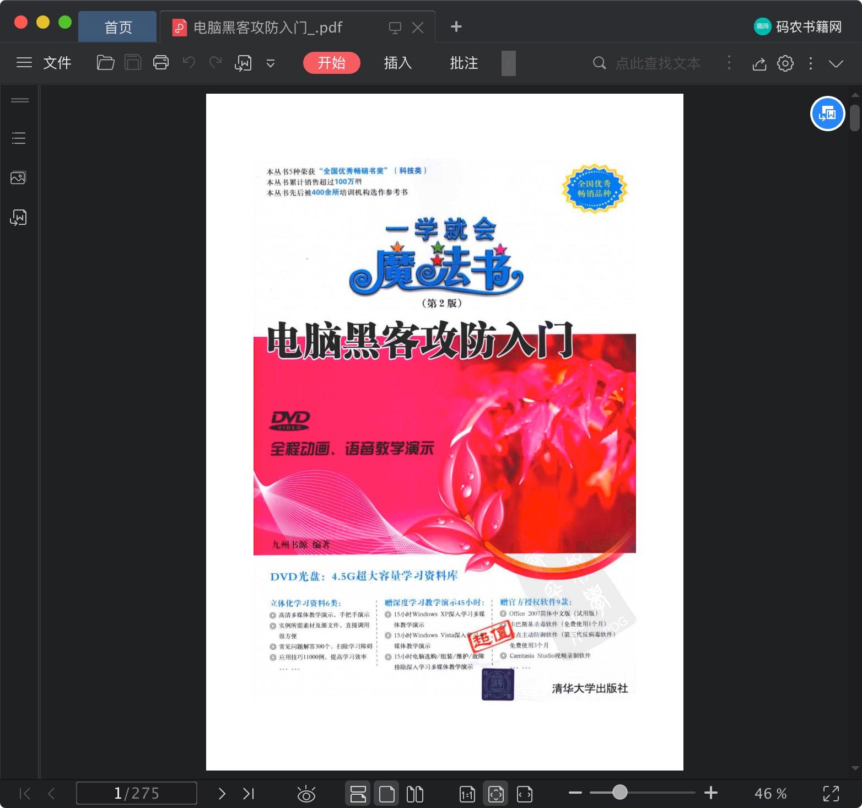
Task: Switch to the 插入 tab
Action: pyautogui.click(x=398, y=63)
